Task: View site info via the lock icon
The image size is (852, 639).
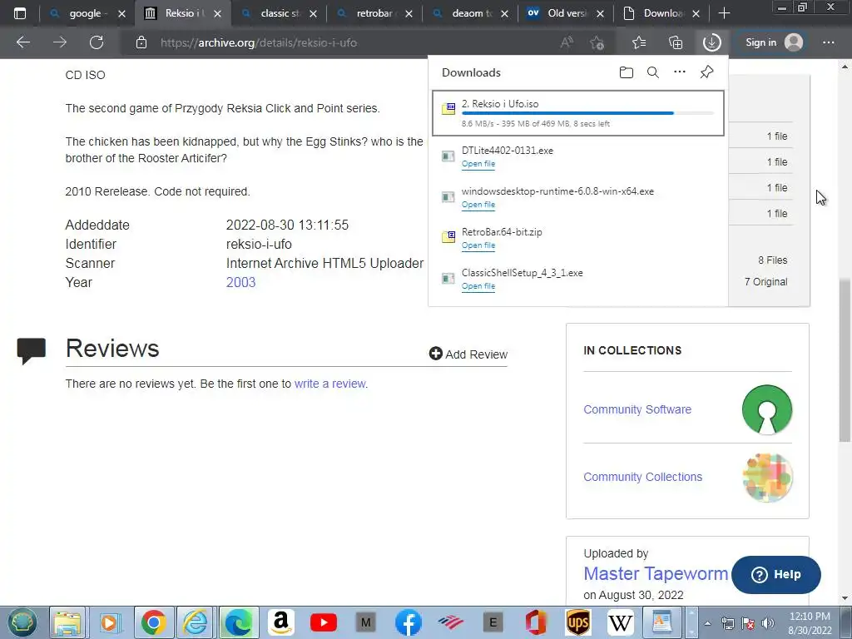Action: 141,42
